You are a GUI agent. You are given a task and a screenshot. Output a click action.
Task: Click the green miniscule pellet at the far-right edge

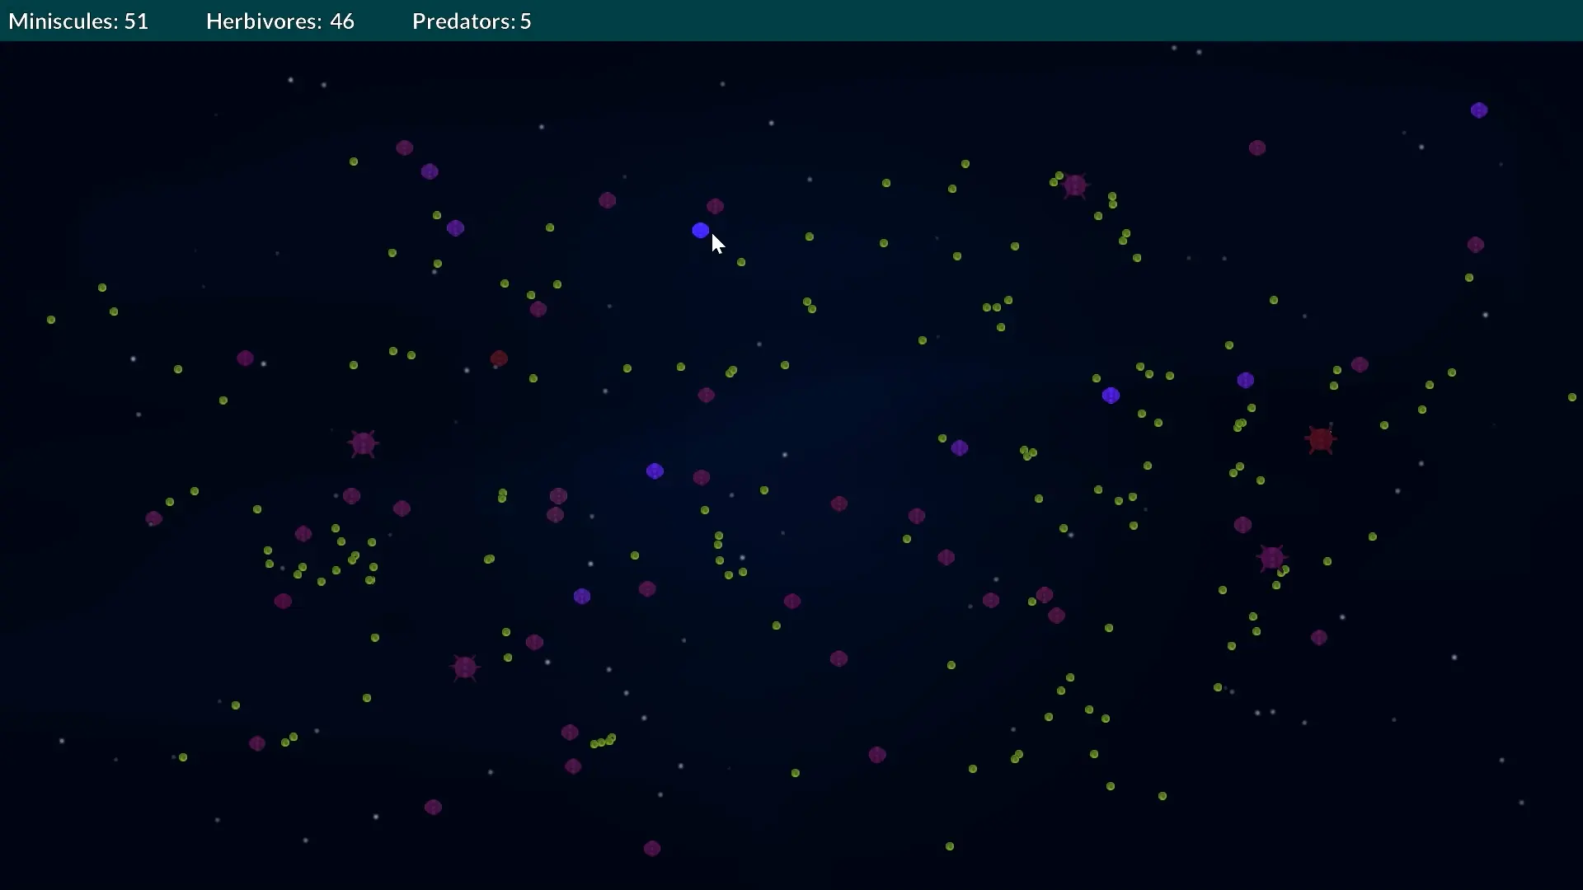click(1571, 397)
